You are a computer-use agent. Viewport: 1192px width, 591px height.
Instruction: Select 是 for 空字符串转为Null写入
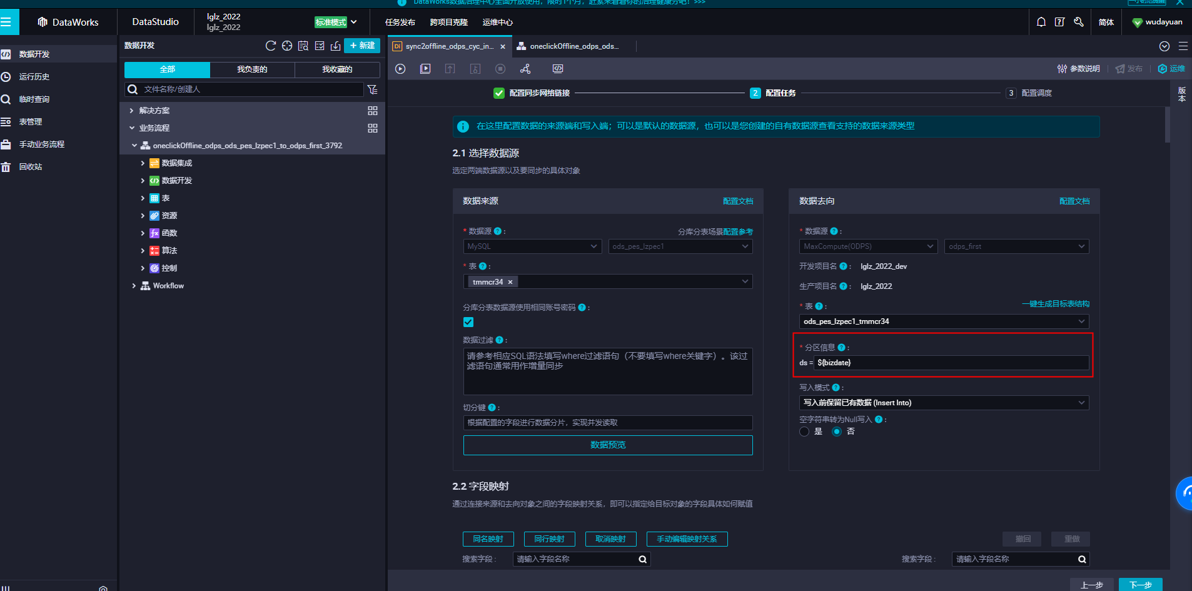[x=804, y=432]
